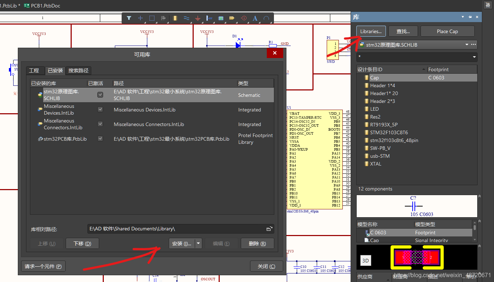
Task: Select the Place Wire tool icon
Action: pyautogui.click(x=186, y=18)
